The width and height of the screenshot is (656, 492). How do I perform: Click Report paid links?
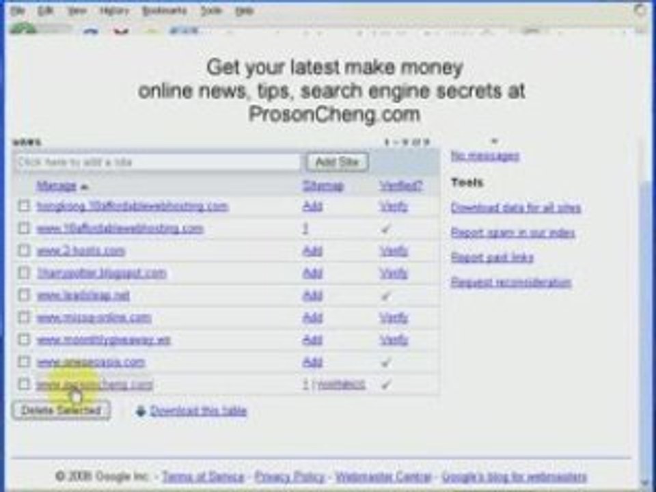pyautogui.click(x=492, y=257)
